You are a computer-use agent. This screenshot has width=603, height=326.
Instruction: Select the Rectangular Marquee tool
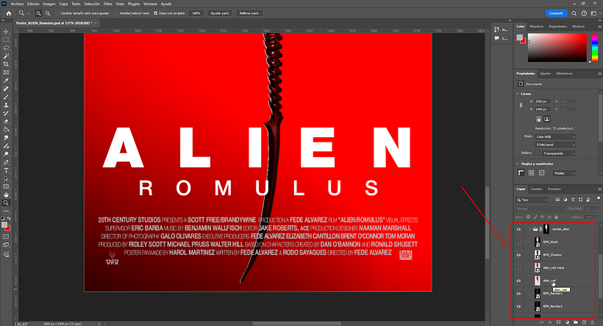[6, 40]
